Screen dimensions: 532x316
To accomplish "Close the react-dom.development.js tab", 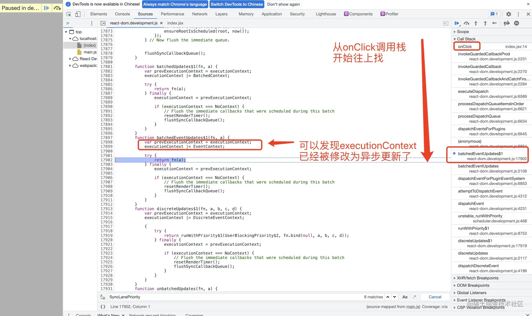I will point(161,23).
